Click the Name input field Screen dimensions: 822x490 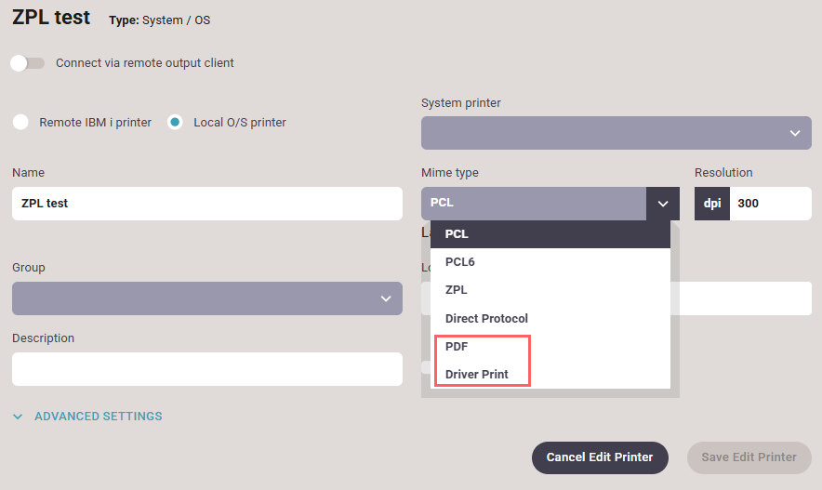coord(206,203)
